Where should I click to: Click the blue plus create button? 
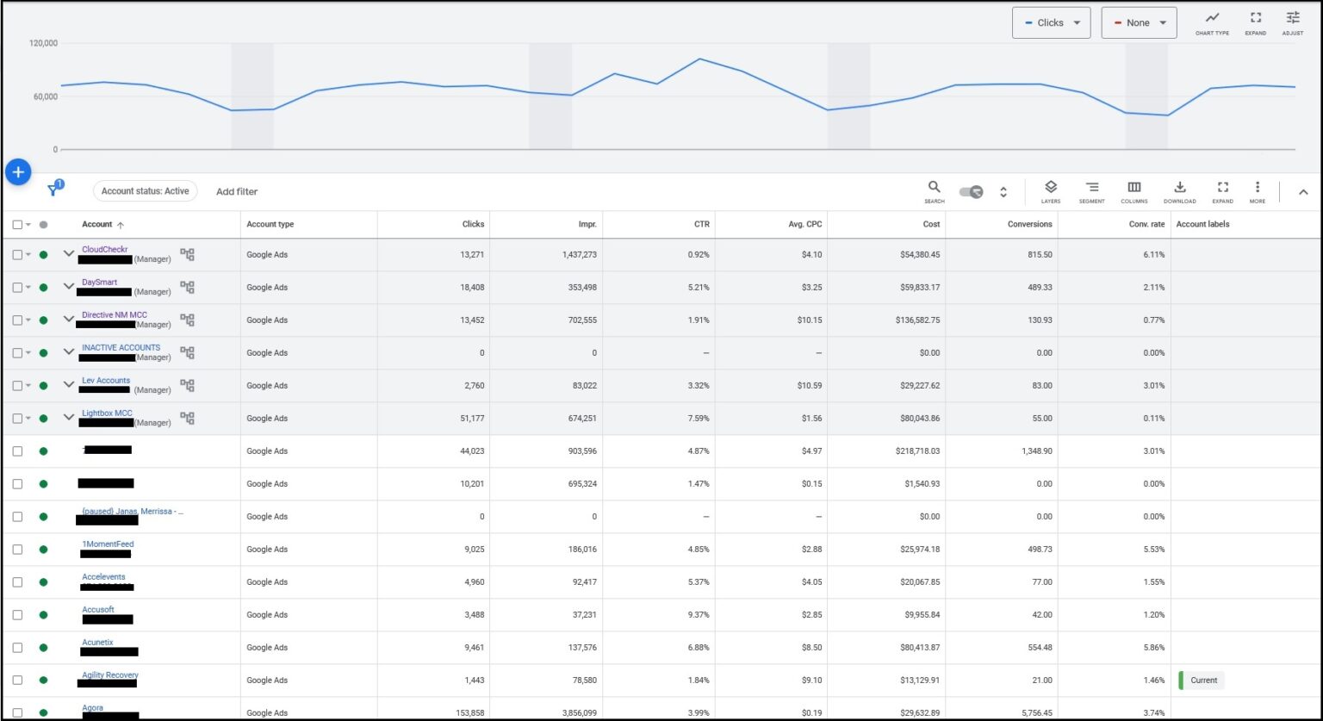tap(18, 172)
